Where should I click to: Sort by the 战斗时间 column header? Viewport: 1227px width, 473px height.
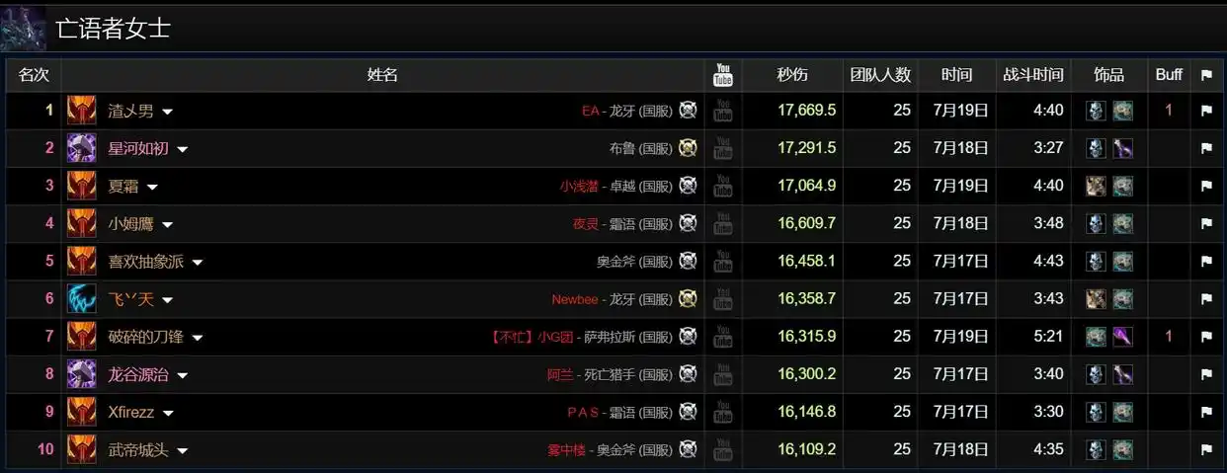click(1033, 75)
